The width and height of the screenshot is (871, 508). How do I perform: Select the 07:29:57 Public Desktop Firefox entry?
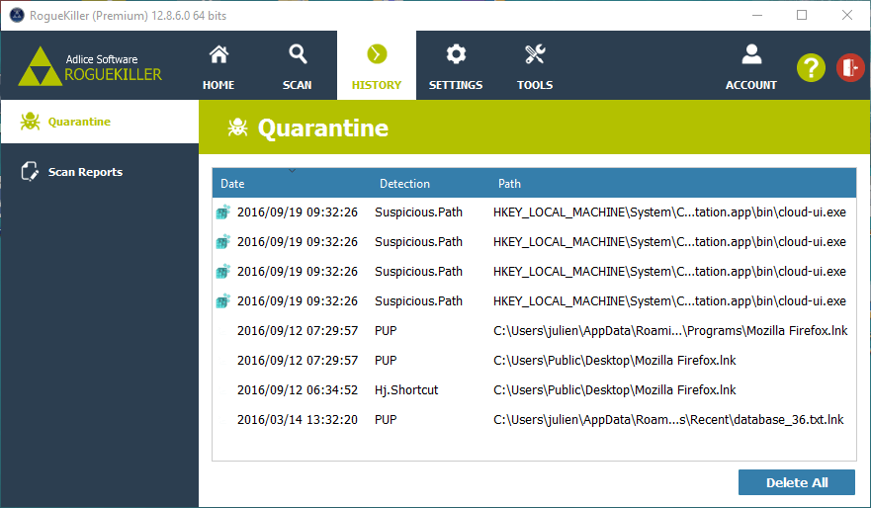coord(534,361)
